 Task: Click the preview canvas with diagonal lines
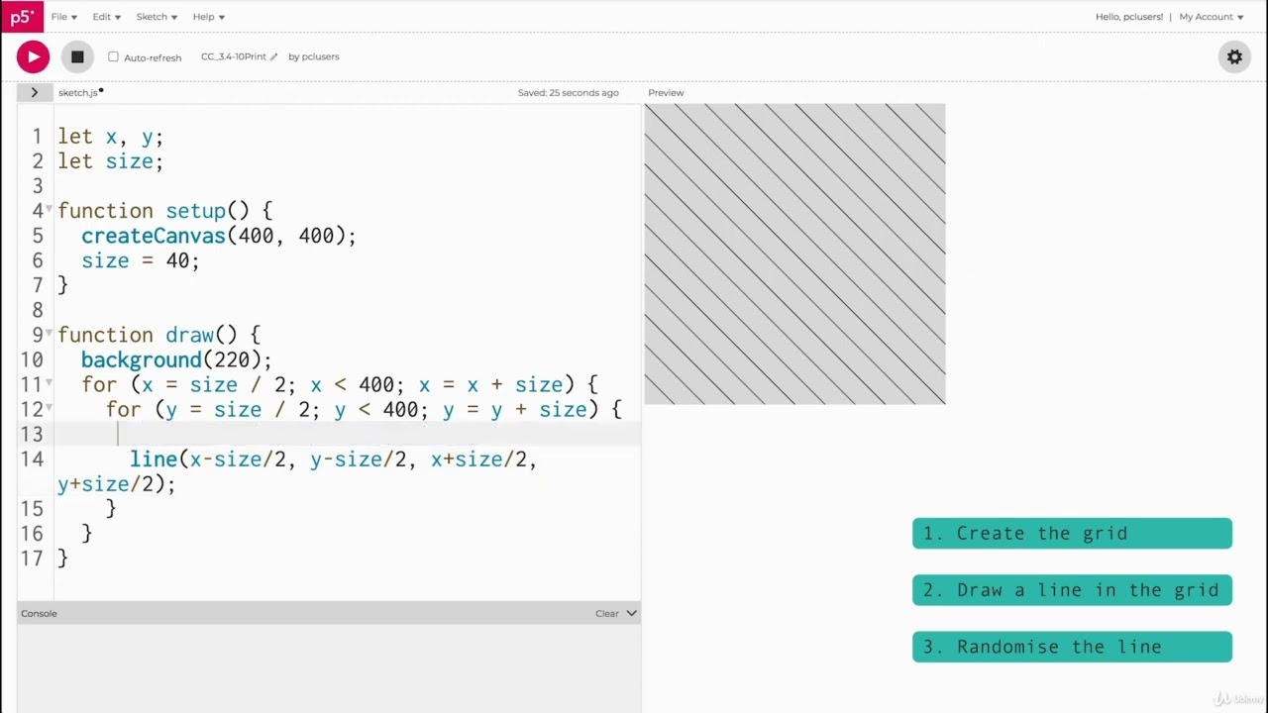tap(794, 254)
